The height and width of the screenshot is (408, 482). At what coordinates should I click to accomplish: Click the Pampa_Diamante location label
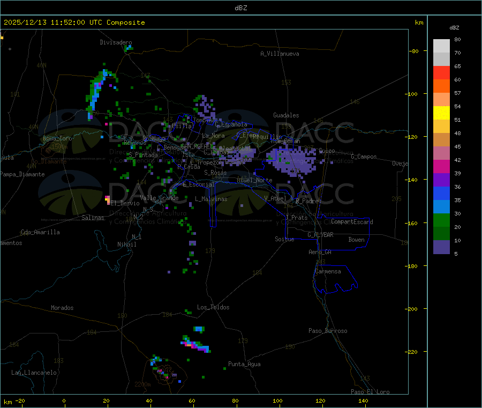point(22,174)
